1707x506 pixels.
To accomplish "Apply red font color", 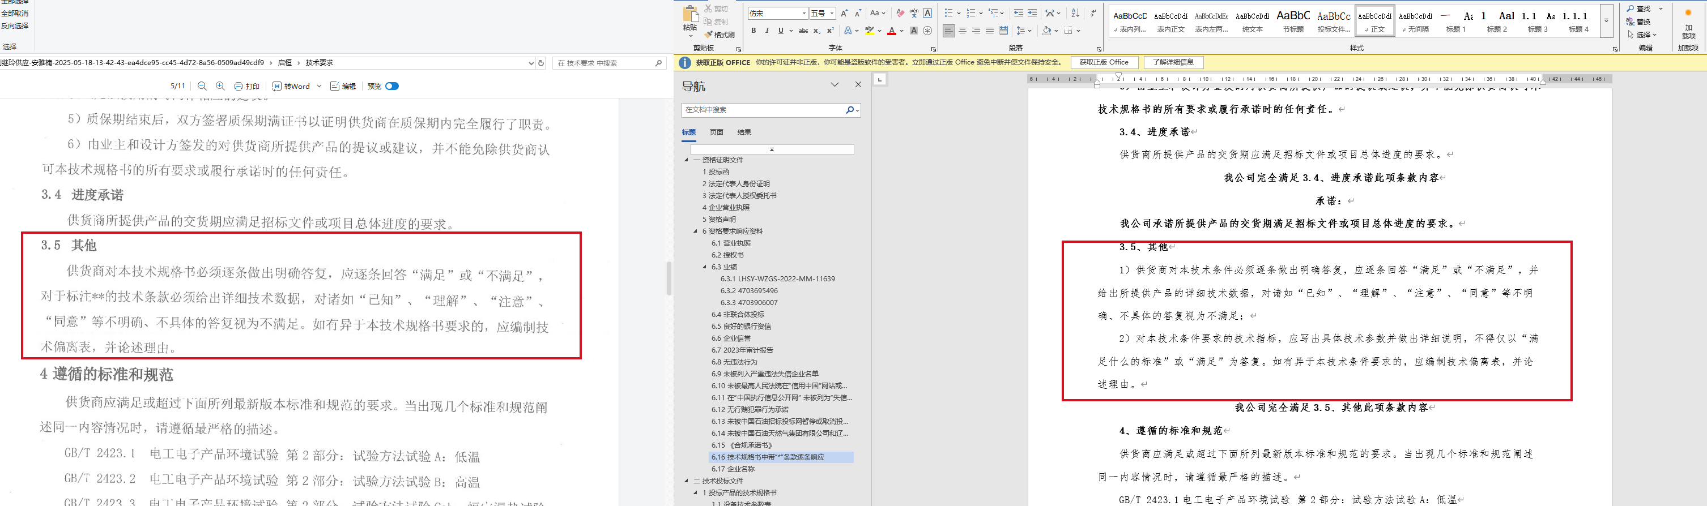I will (892, 31).
